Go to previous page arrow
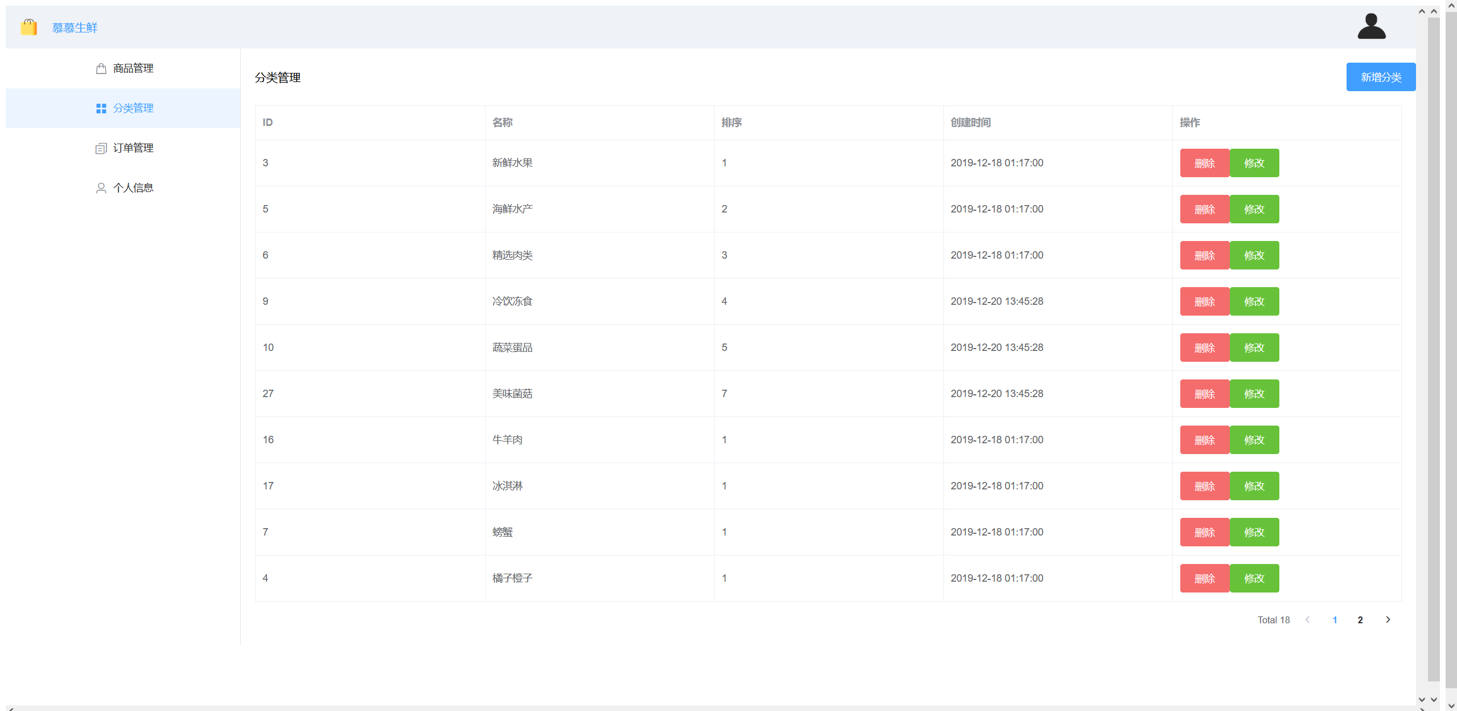Viewport: 1457px width, 711px height. click(1308, 620)
